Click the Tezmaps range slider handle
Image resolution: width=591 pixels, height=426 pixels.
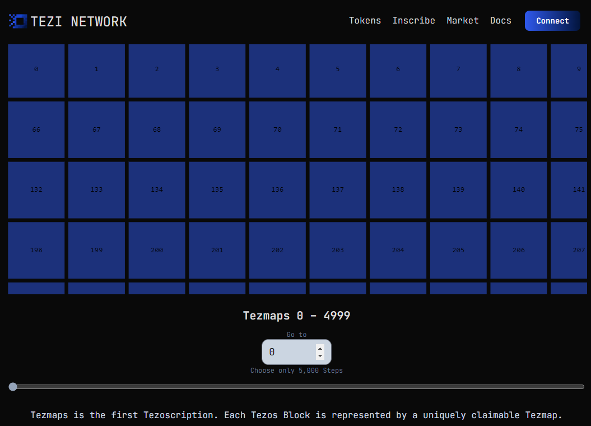tap(13, 387)
